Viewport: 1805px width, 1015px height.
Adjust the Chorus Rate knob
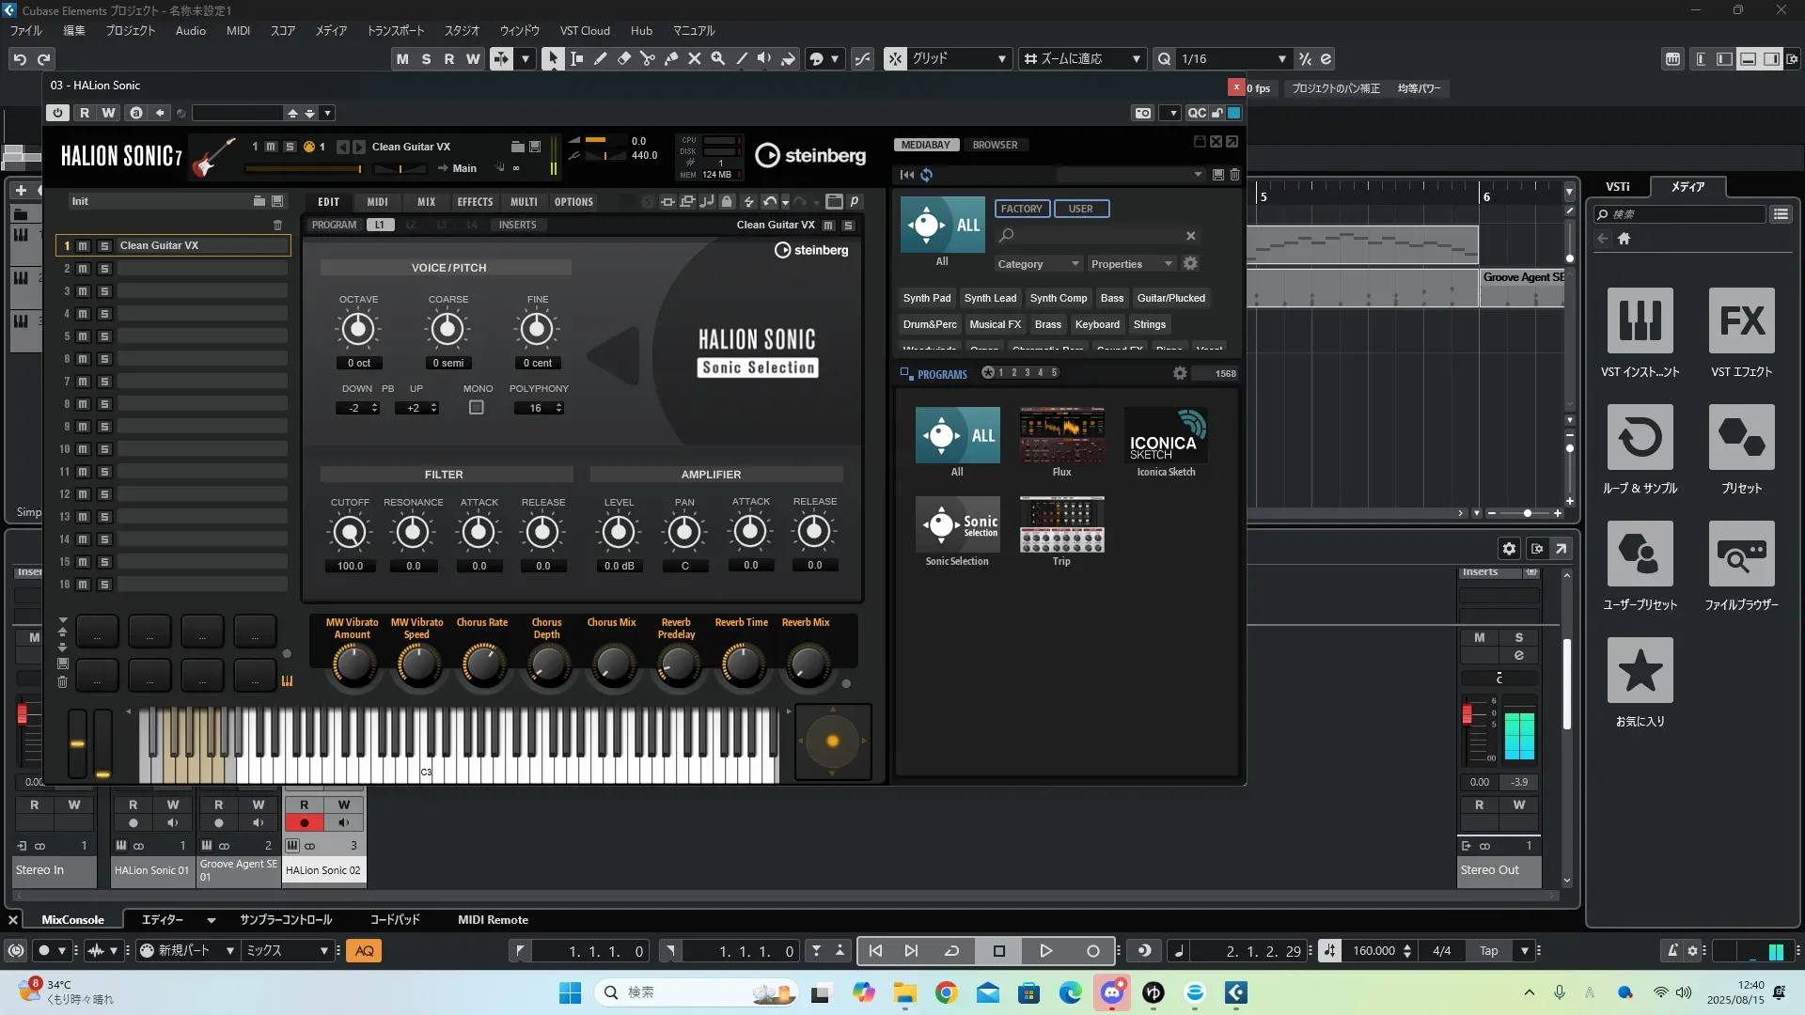tap(482, 664)
